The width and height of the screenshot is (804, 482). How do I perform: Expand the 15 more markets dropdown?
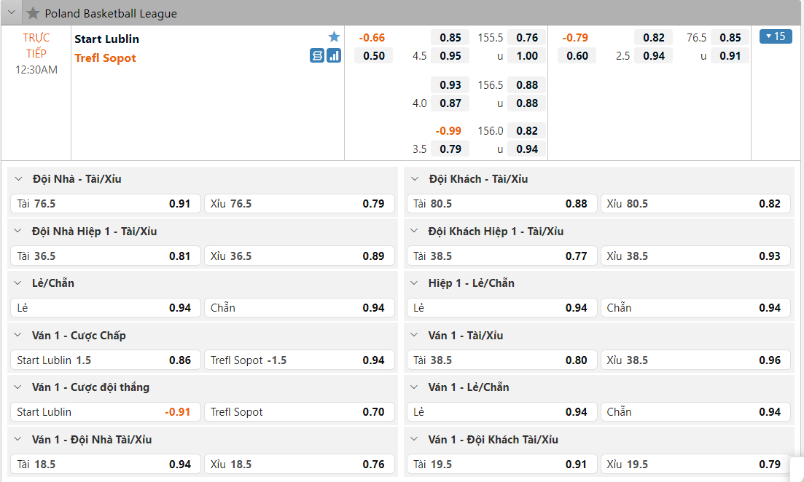click(x=776, y=36)
